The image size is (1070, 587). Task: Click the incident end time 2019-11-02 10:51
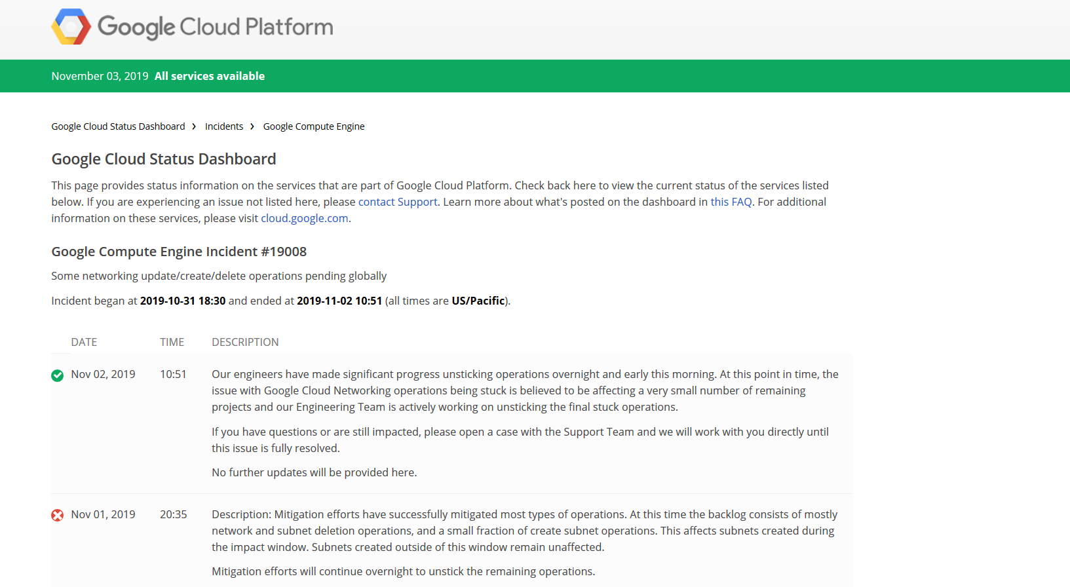point(339,301)
